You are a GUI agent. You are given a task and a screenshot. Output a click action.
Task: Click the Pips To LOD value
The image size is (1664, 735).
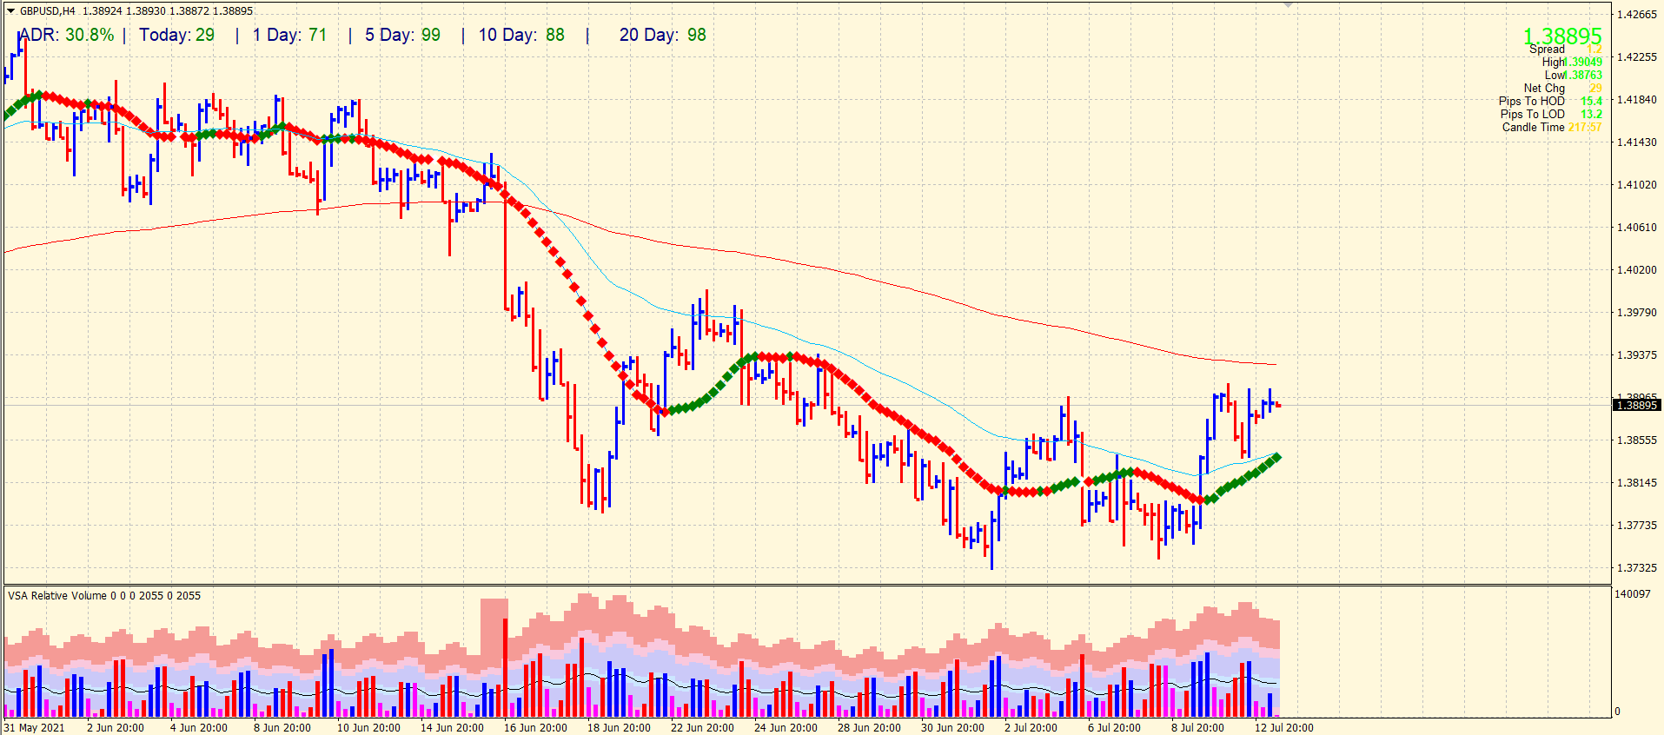pos(1591,114)
